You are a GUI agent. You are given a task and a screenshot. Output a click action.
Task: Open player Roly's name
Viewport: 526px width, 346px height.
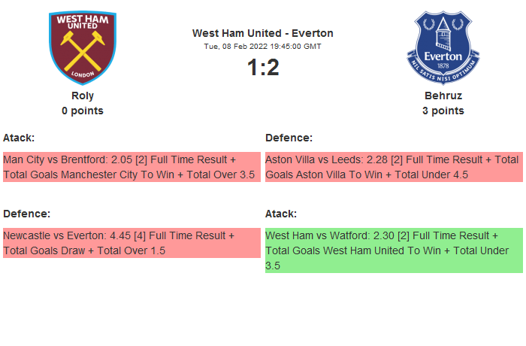click(x=83, y=96)
